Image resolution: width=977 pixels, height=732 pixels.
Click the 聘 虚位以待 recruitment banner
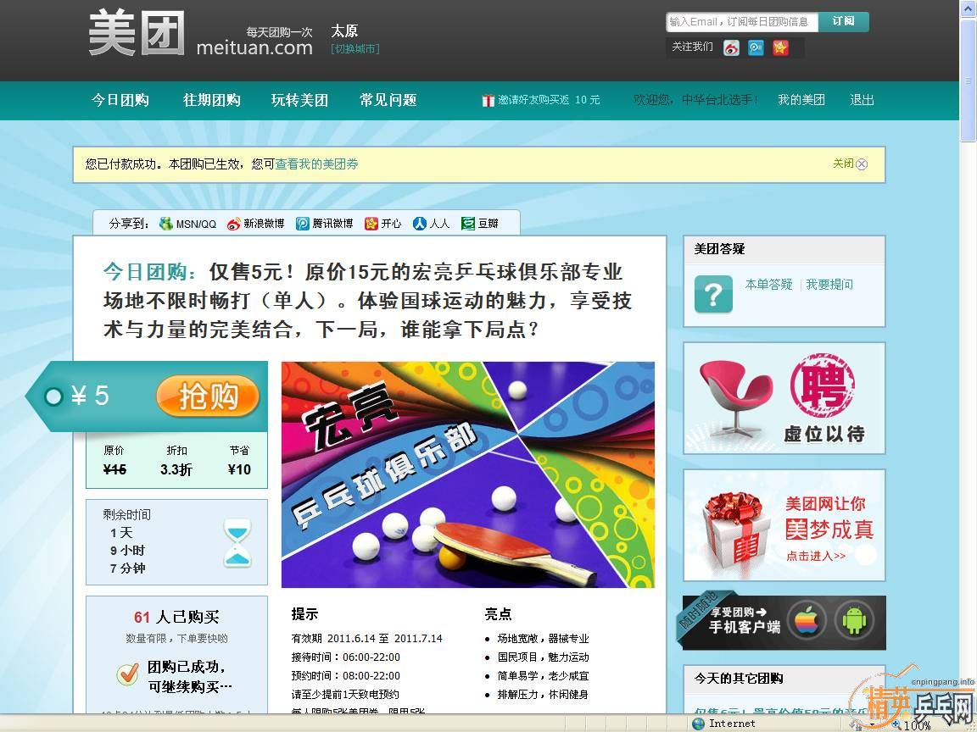click(784, 398)
